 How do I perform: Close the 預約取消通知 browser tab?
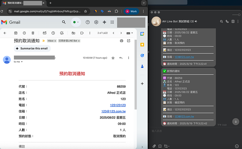43,3
